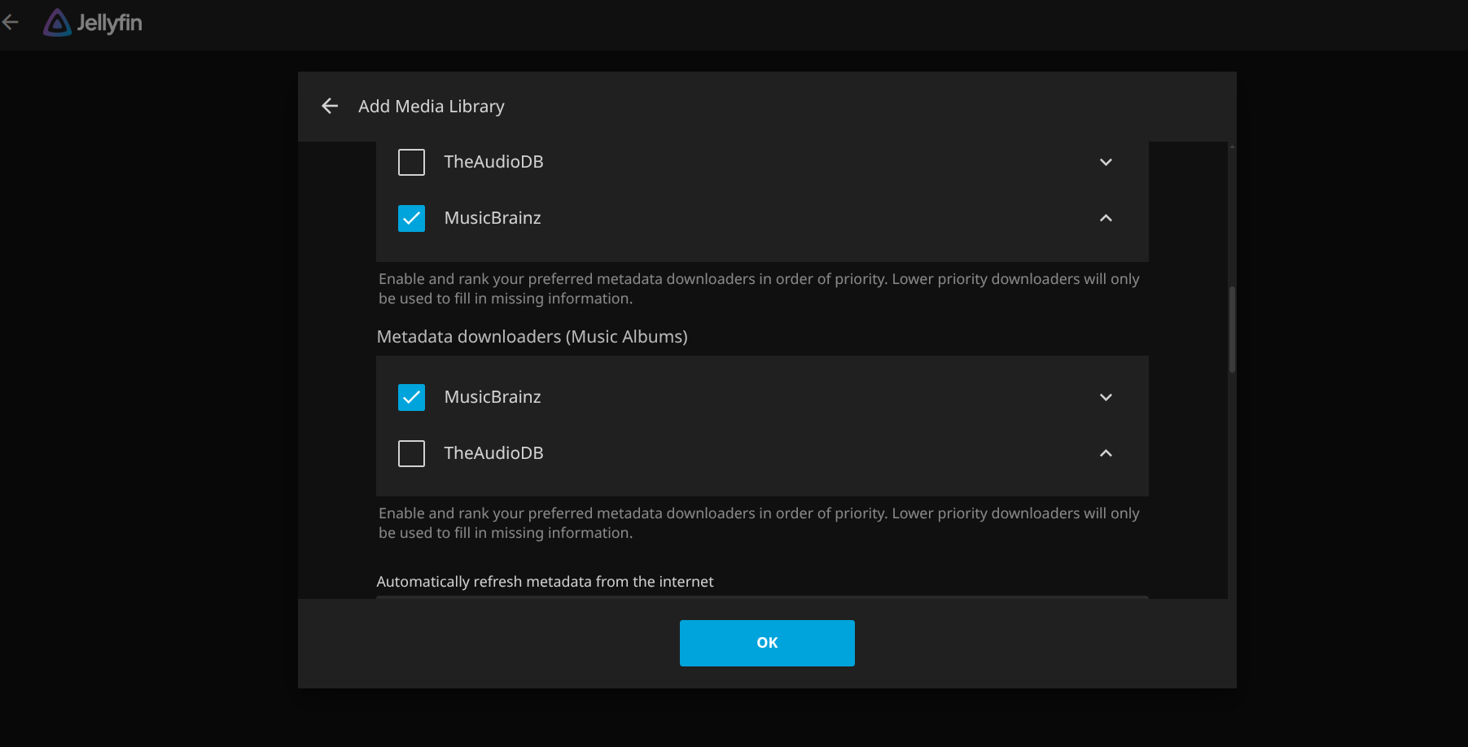Move TheAudioDB up in Music Albums downloaders
This screenshot has width=1468, height=747.
click(x=1106, y=453)
